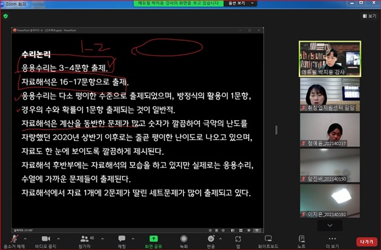Image resolution: width=381 pixels, height=250 pixels.
Task: Click the red leave (나가기) button
Action: [x=367, y=241]
